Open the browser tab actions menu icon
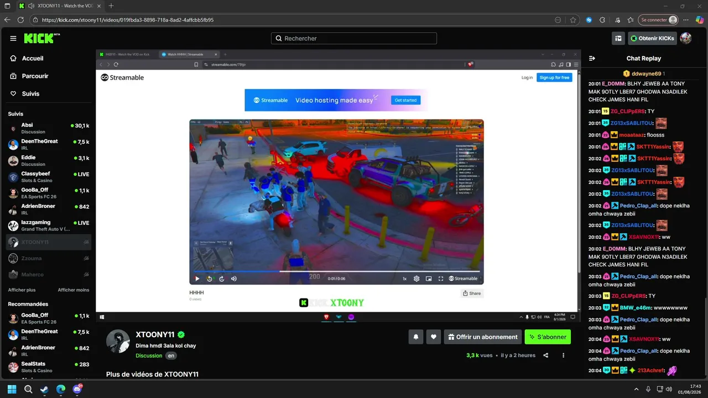Image resolution: width=708 pixels, height=398 pixels. (7, 6)
